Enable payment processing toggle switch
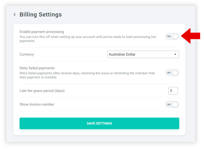 [x=172, y=36]
